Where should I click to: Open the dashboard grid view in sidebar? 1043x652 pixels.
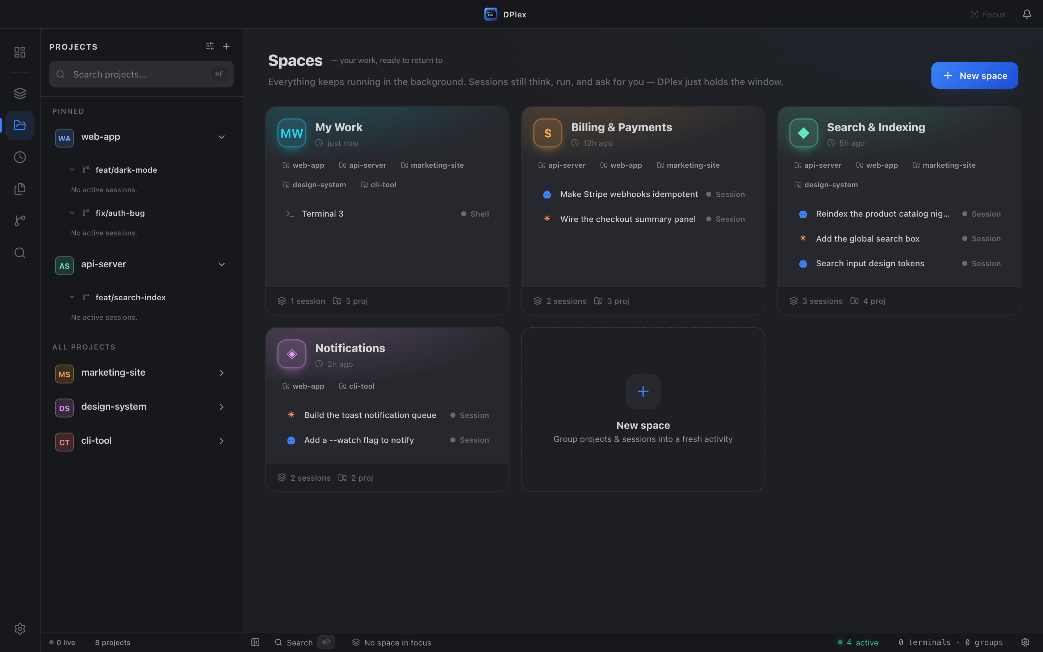click(x=20, y=52)
